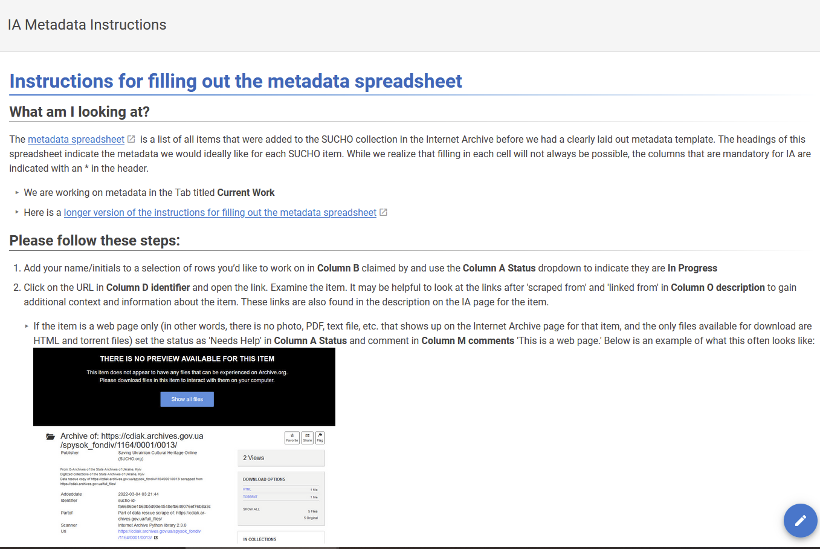Click the open folder icon beside Archive title

point(51,437)
